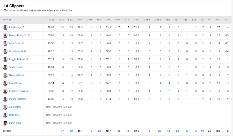Open Marcus Morris Sr. player link
This screenshot has height=136, width=233.
[18, 35]
